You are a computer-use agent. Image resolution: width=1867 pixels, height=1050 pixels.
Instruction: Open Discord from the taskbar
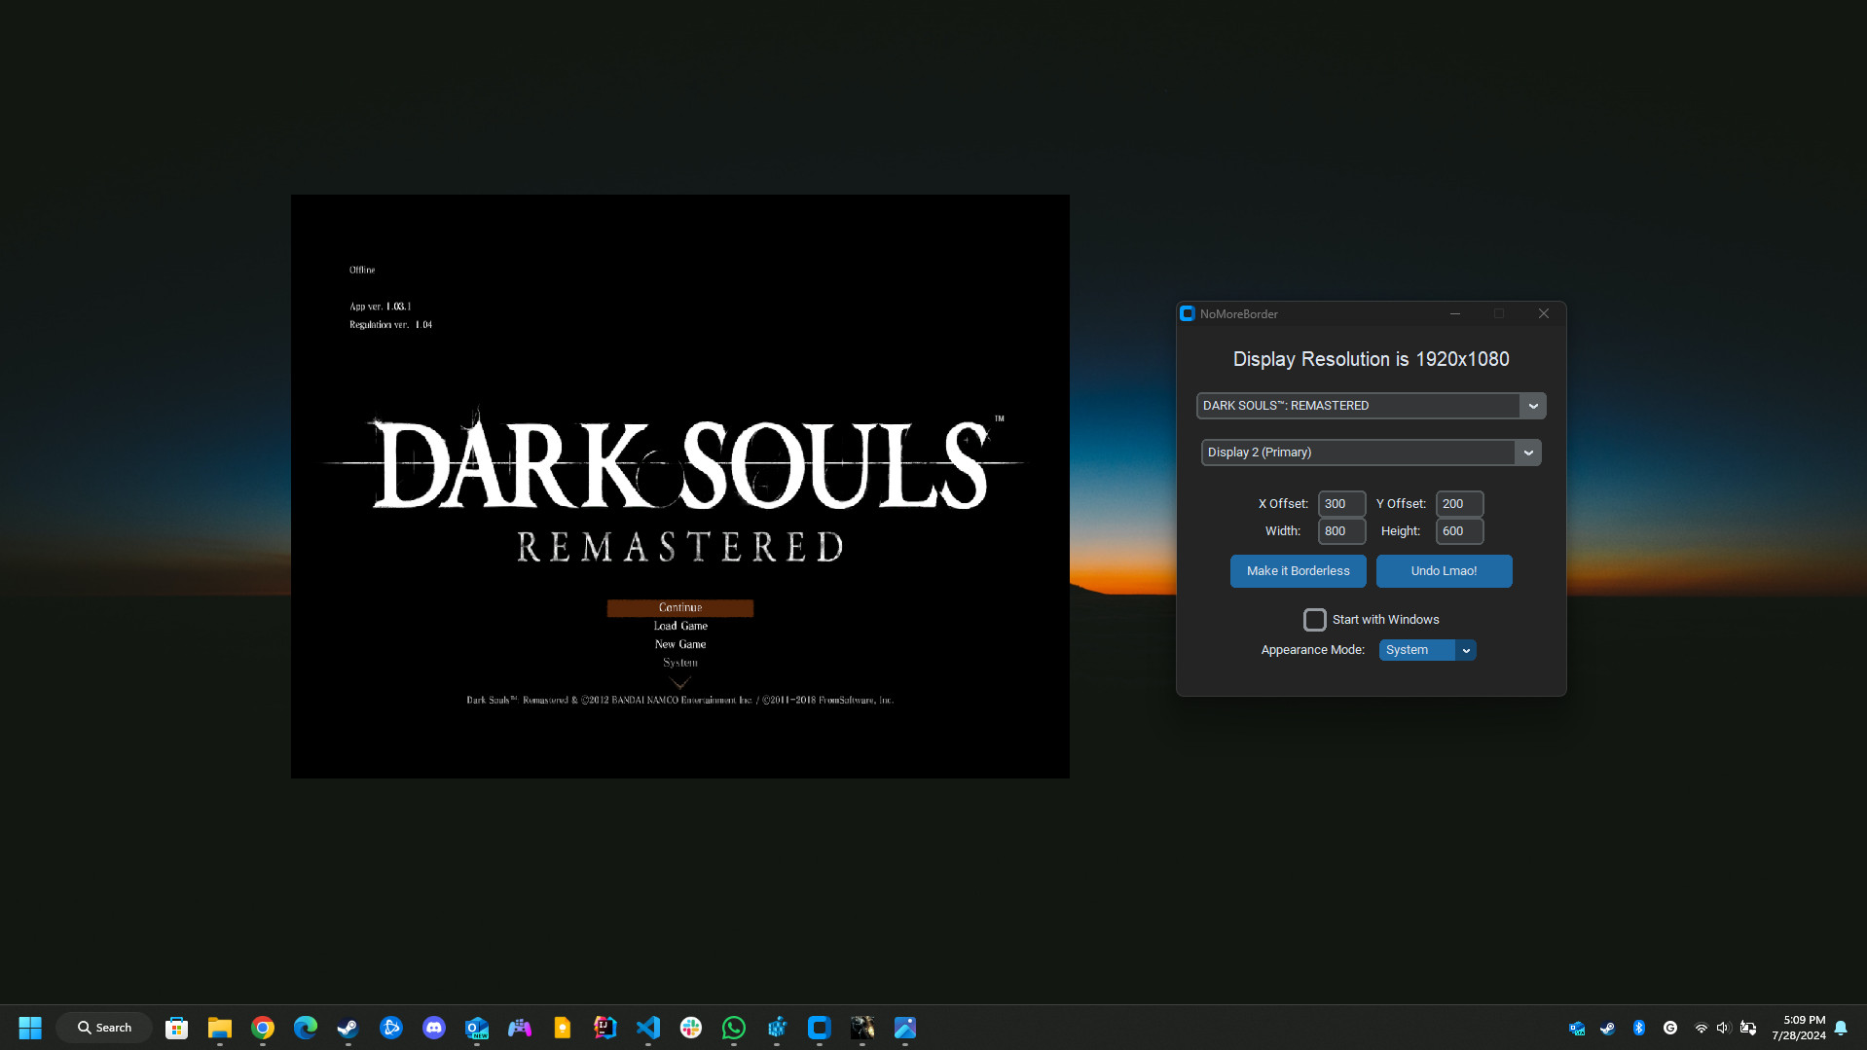434,1028
